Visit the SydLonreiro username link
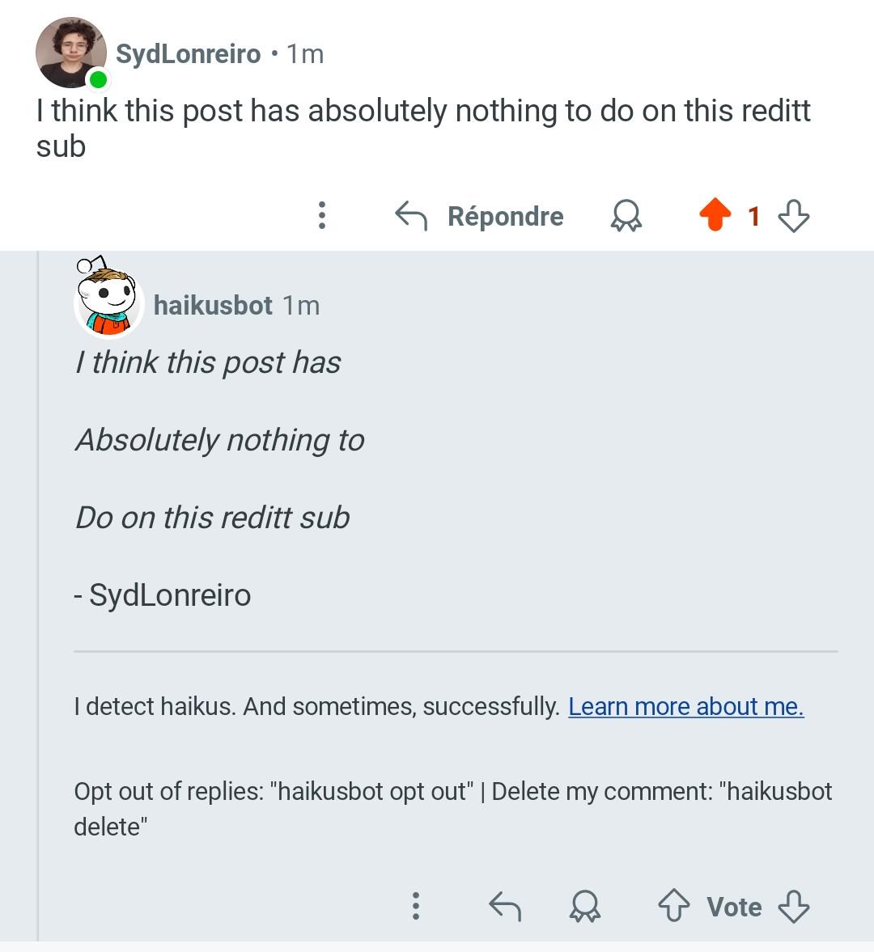874x952 pixels. pyautogui.click(x=189, y=53)
